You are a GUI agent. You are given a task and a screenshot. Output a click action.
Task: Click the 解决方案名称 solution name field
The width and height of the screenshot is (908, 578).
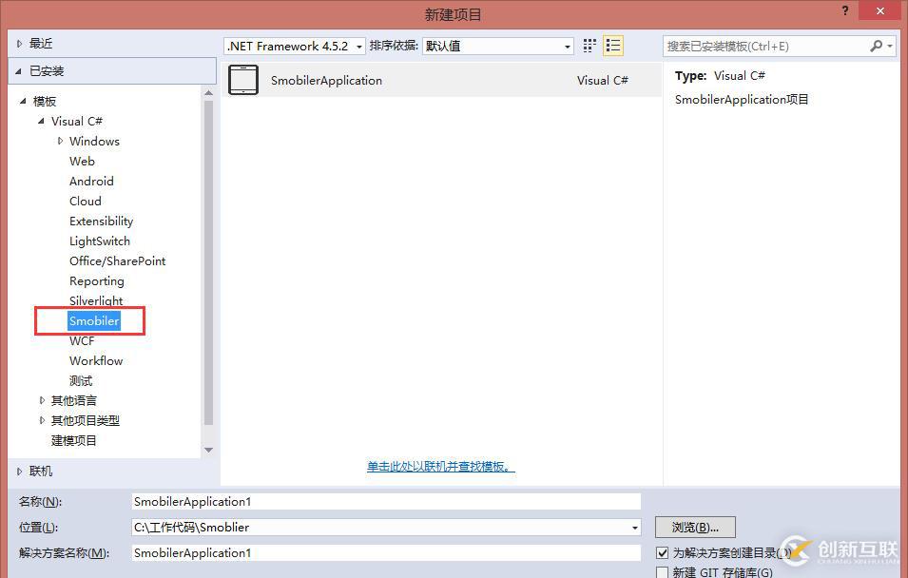386,553
